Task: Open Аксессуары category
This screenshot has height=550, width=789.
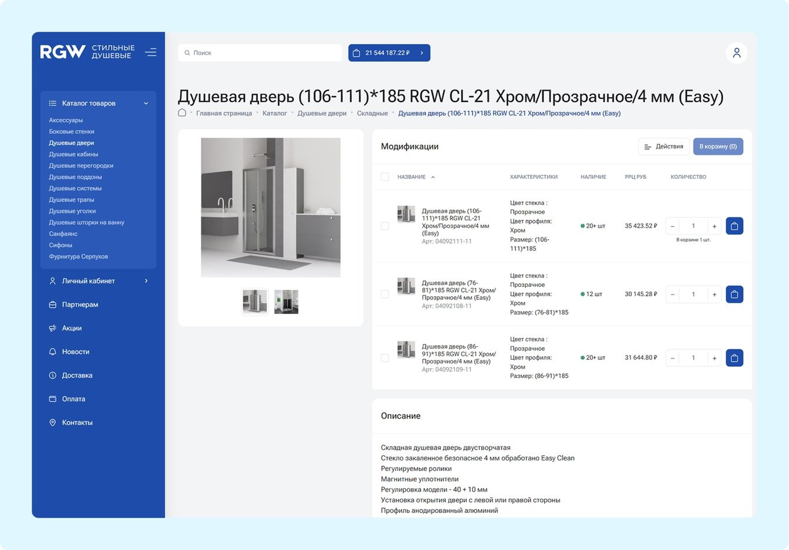Action: 66,120
